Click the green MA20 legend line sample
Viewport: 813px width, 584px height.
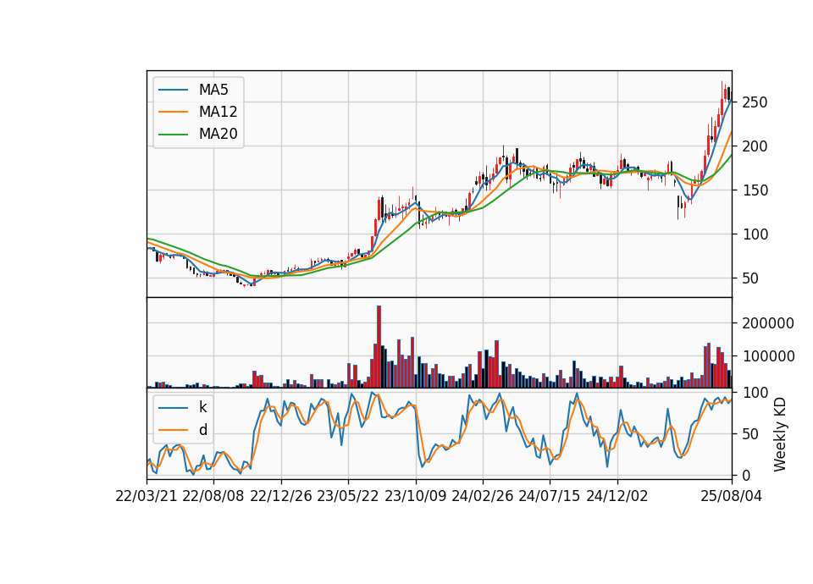173,134
